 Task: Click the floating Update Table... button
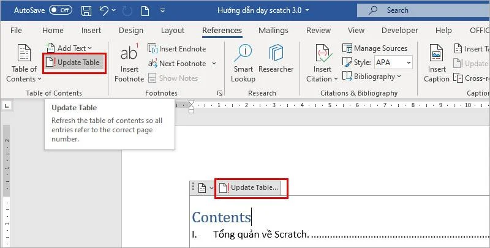click(x=249, y=188)
